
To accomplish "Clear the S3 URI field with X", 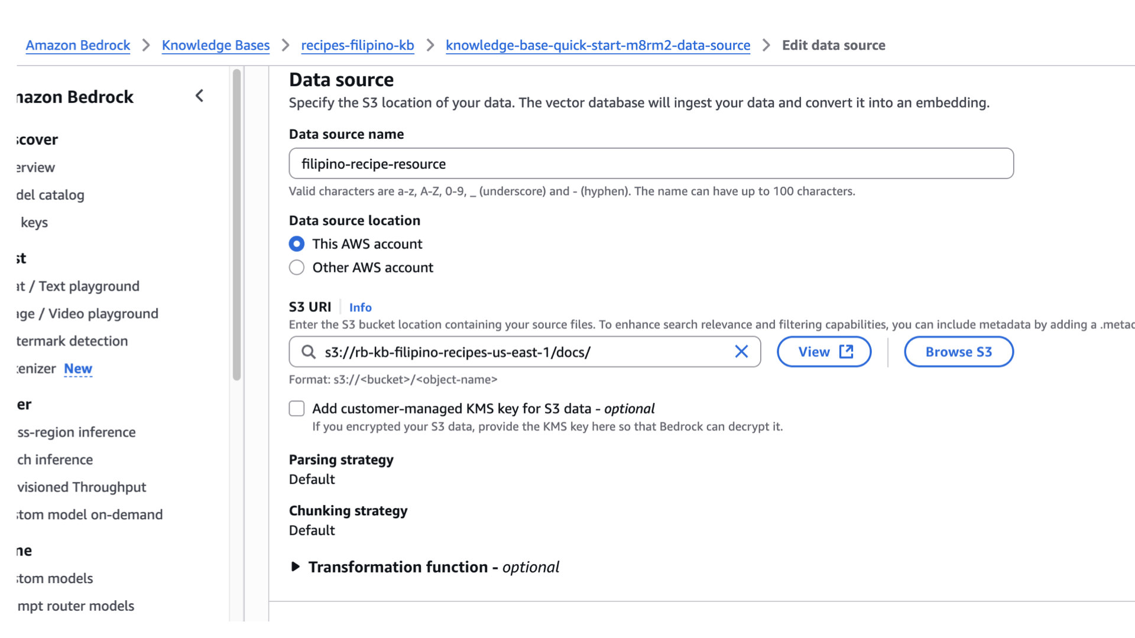I will click(x=741, y=352).
